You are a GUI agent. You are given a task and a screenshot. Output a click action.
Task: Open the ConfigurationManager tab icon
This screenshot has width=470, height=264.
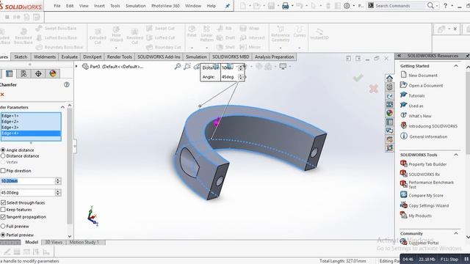[23, 73]
